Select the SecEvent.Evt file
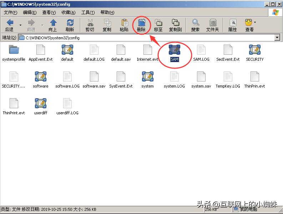Viewport: 283px width, 214px height. 228,53
